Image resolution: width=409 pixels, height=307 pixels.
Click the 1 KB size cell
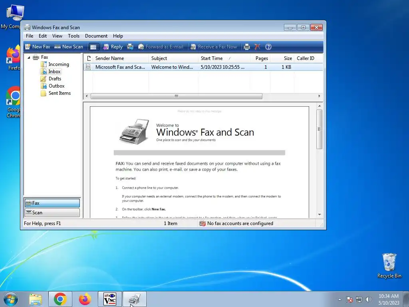pos(286,67)
